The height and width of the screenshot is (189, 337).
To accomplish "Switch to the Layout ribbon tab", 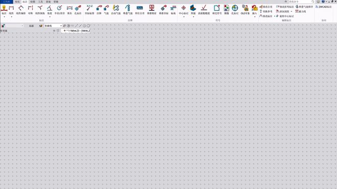I will pos(17,2).
